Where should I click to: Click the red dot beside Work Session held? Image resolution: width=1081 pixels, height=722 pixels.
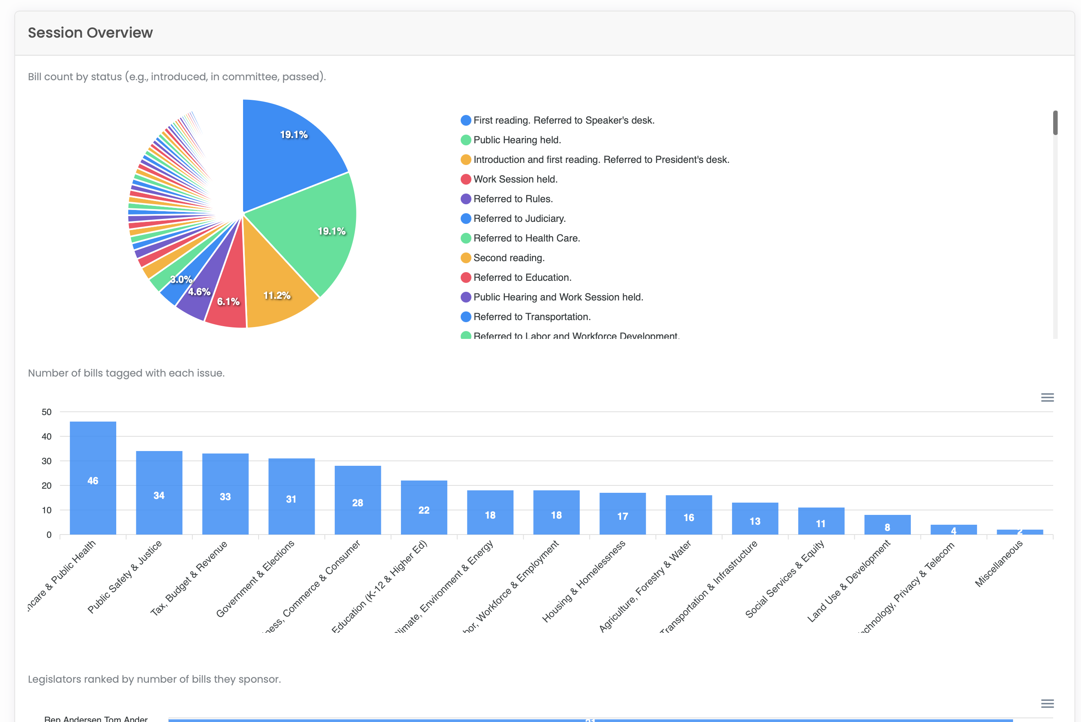point(465,179)
